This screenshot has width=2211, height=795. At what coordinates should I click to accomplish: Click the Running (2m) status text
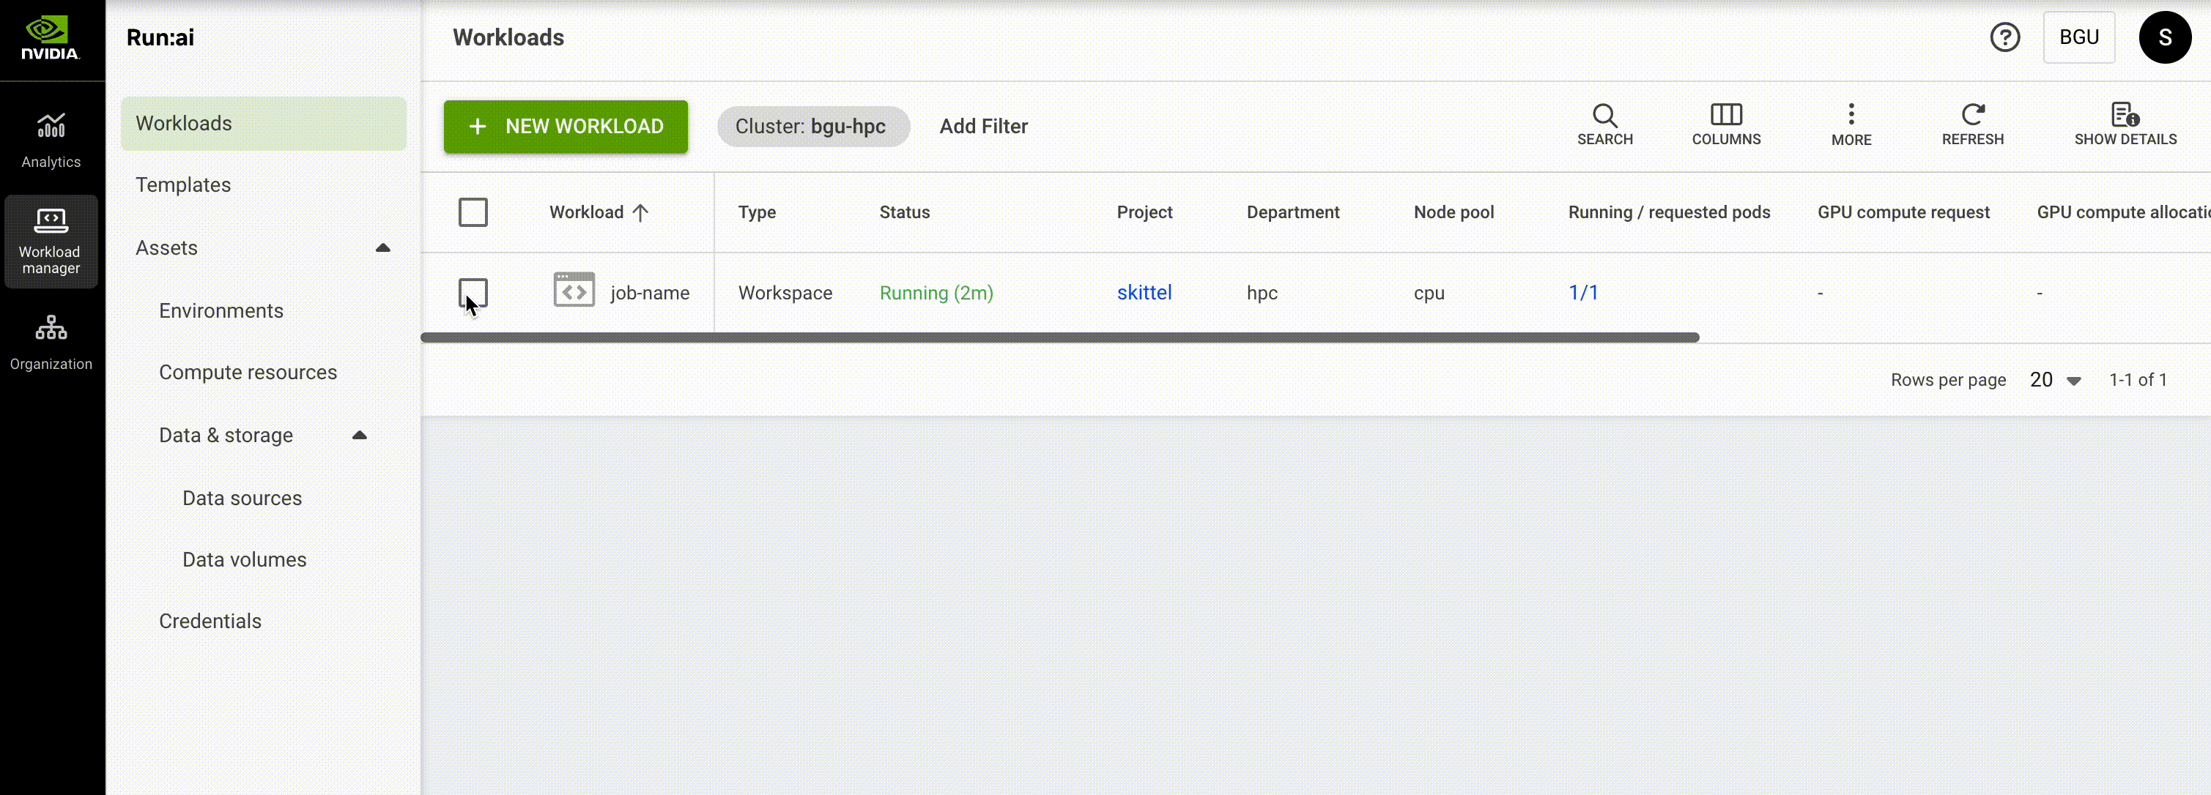(x=936, y=294)
